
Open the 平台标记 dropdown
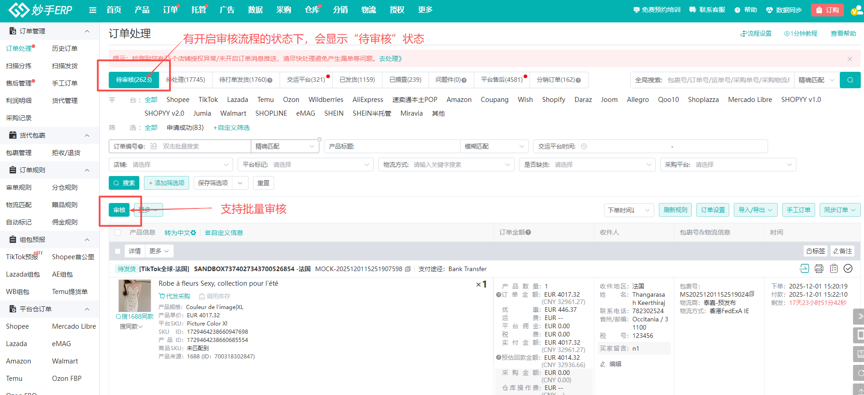[x=305, y=165]
